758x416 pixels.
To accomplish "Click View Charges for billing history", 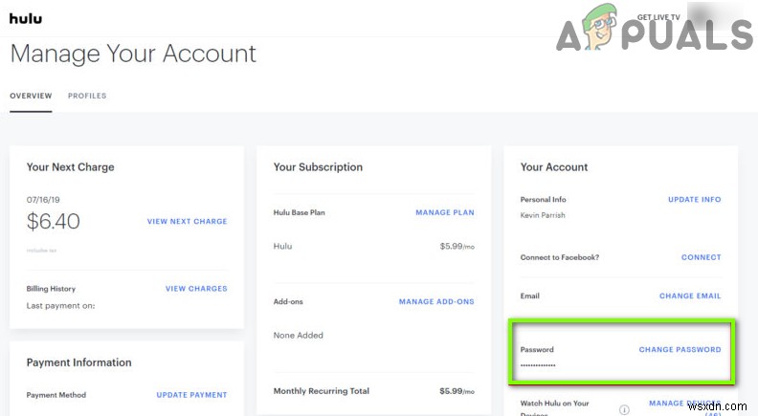I will [196, 289].
